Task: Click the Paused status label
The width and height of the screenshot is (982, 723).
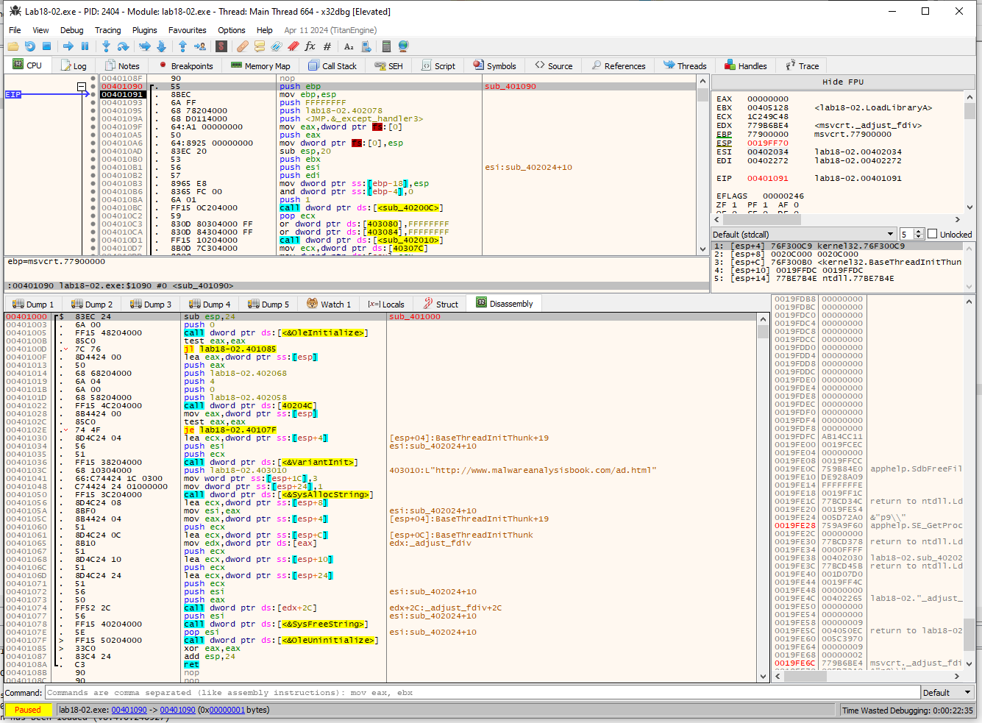Action: [28, 710]
